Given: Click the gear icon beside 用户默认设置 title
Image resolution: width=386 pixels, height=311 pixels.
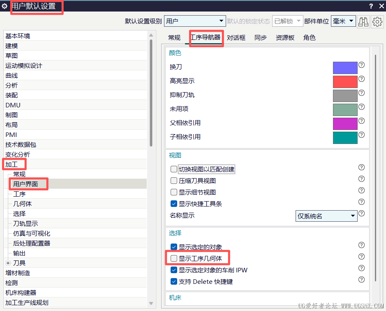Looking at the screenshot, I should click(x=5, y=6).
